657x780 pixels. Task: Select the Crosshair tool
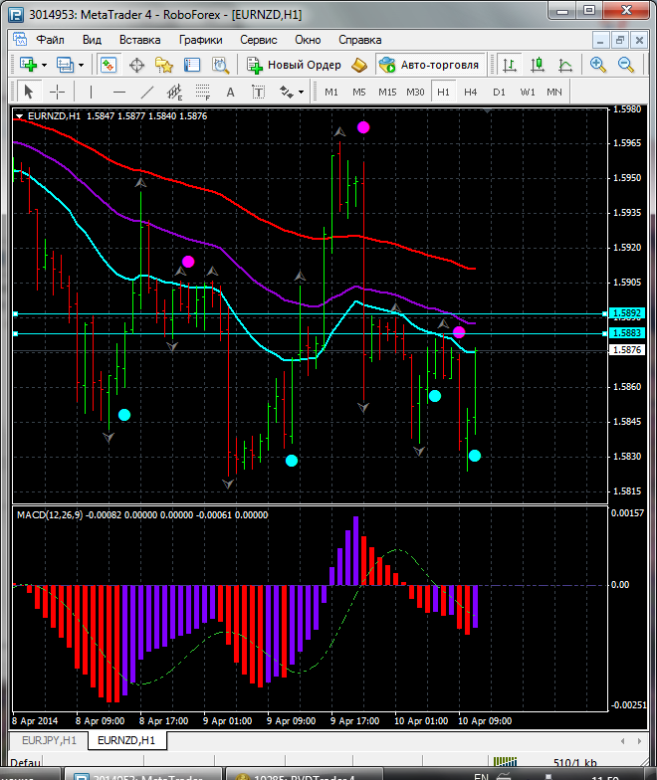tap(58, 92)
